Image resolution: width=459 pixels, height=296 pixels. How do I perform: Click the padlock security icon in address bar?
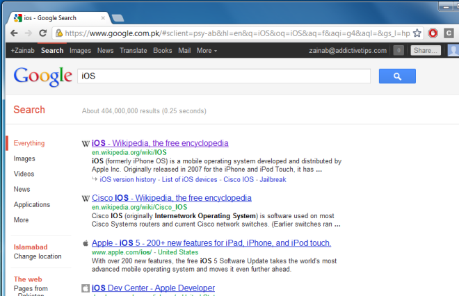59,33
